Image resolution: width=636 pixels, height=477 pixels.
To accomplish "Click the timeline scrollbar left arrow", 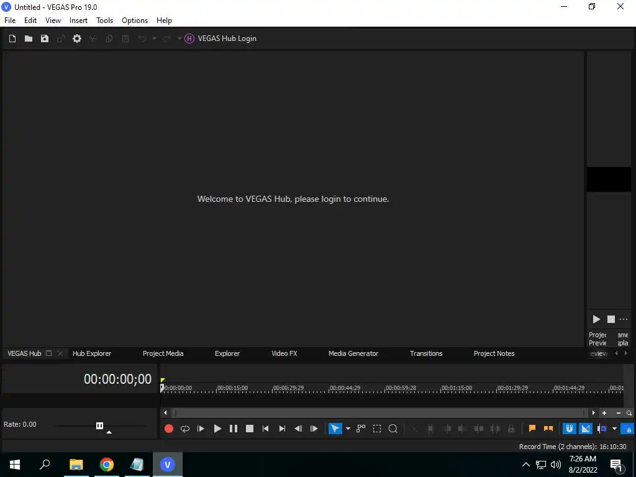I will [x=165, y=413].
